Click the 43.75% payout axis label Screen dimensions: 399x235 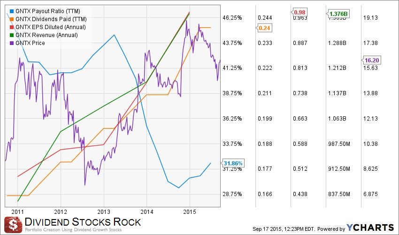232,43
